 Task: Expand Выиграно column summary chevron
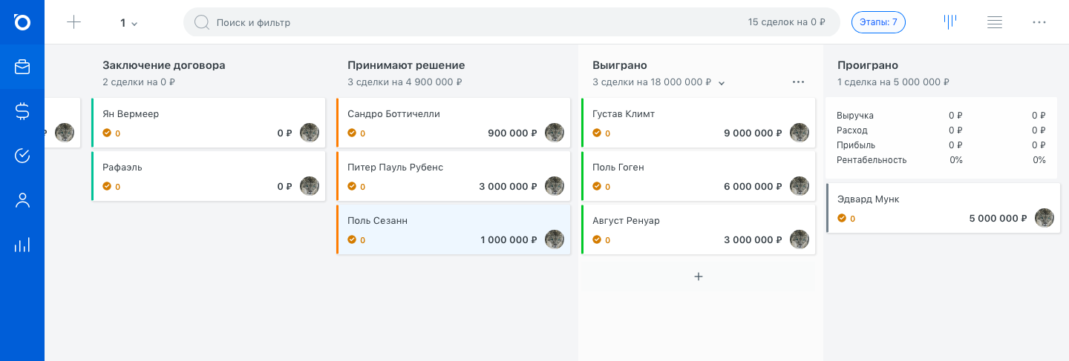722,83
